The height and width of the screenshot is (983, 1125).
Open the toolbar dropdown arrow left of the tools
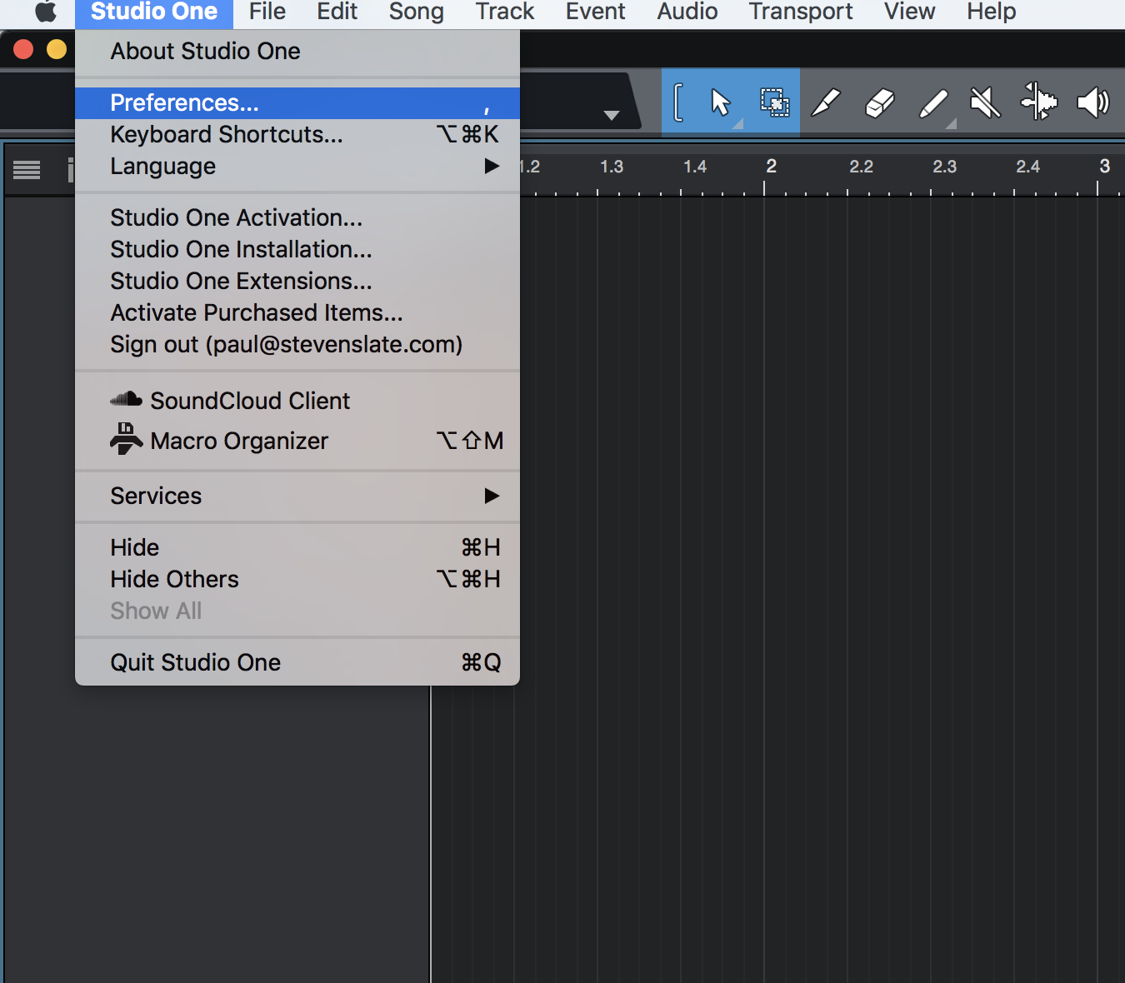(x=612, y=115)
